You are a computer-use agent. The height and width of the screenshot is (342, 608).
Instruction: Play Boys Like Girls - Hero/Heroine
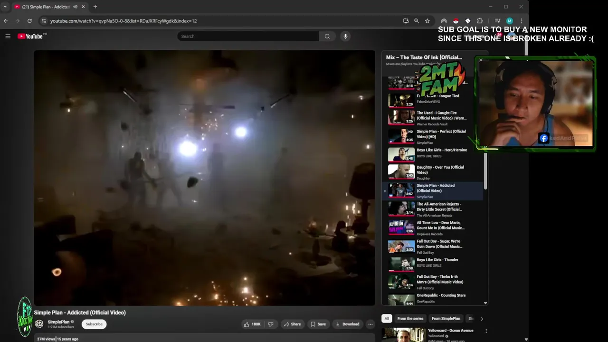tap(433, 154)
